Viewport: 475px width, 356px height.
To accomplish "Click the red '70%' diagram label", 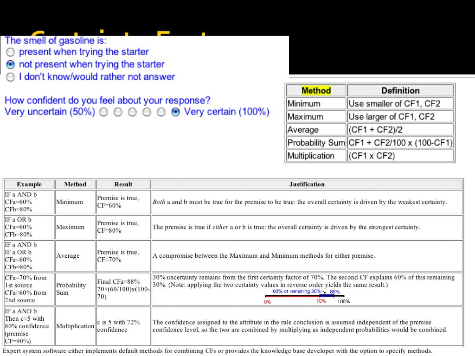I will click(321, 301).
